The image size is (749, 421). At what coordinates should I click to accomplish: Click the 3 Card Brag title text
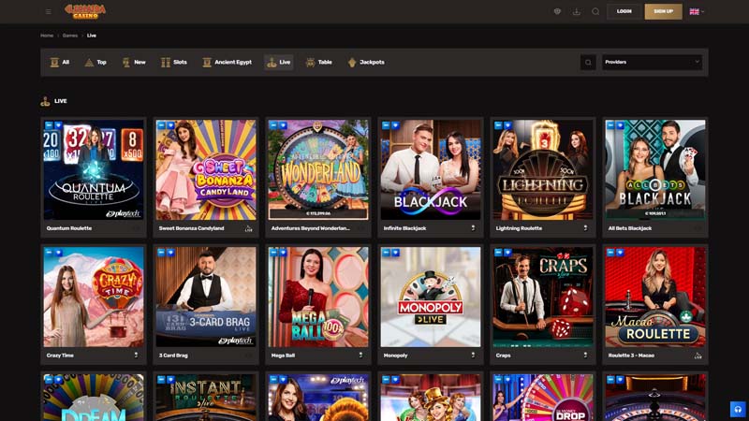[173, 356]
